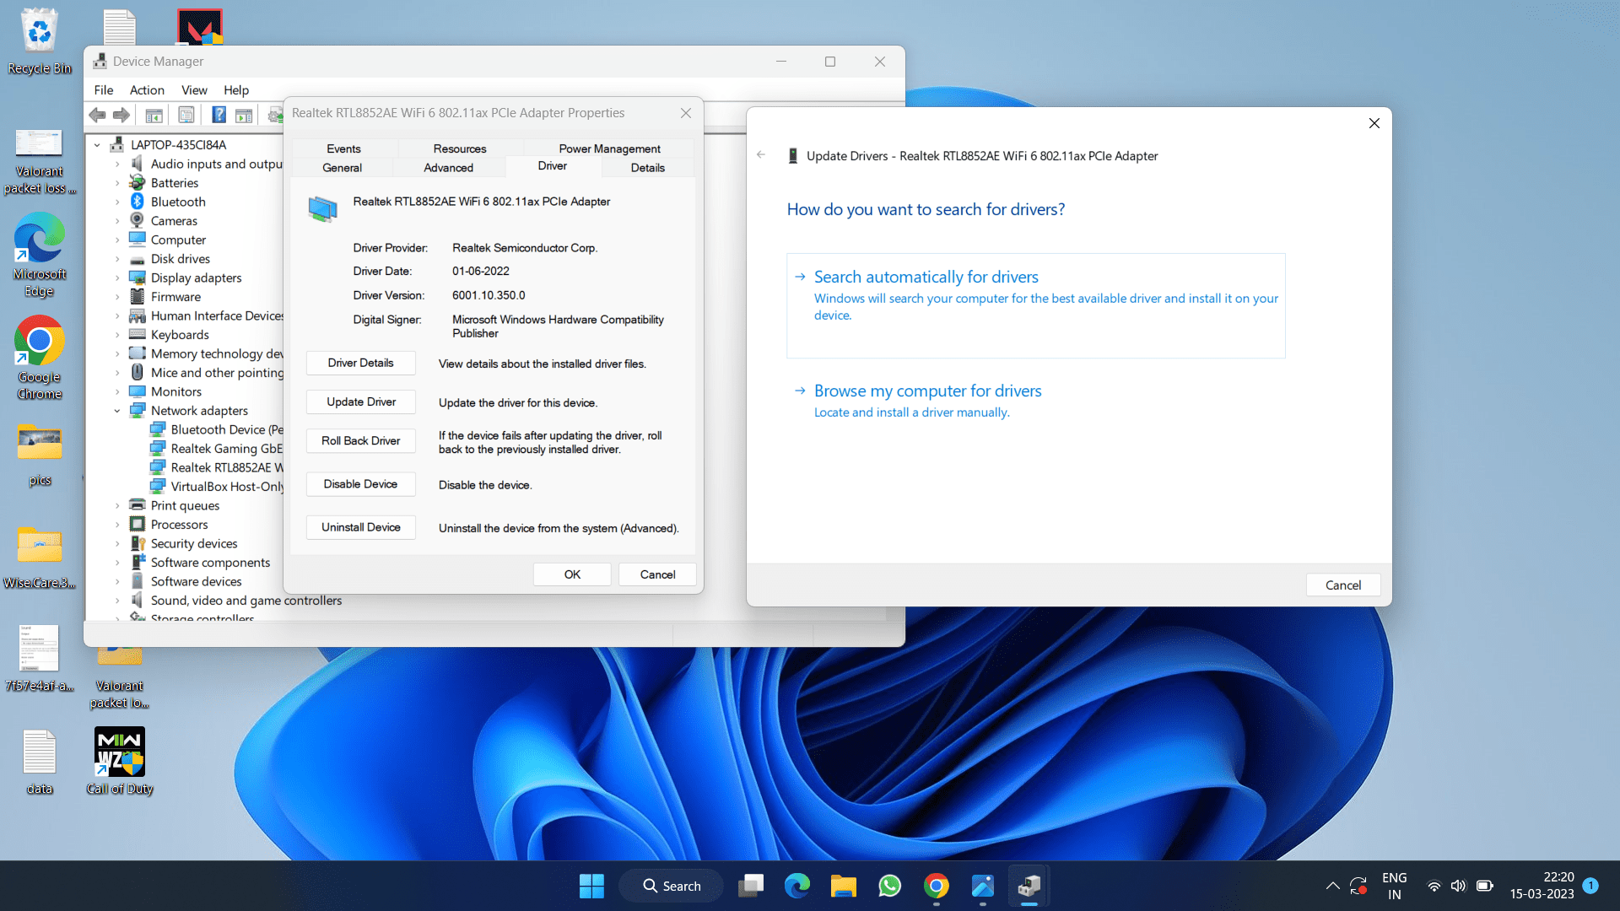1620x911 pixels.
Task: Select VirtualBox Host-Only adapter row
Action: (x=216, y=487)
